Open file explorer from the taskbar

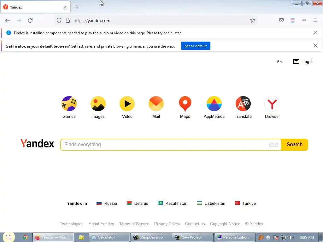pyautogui.click(x=81, y=238)
